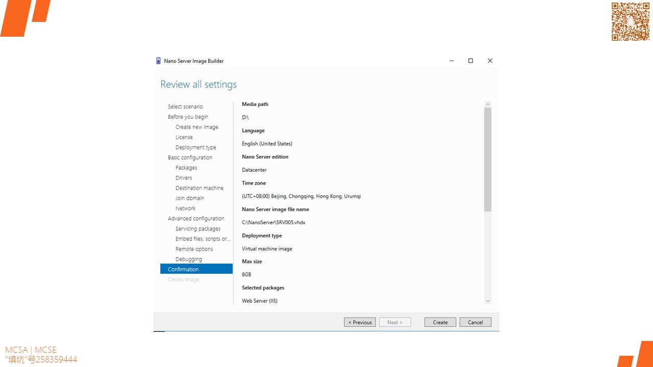653x367 pixels.
Task: Click the Virtual machine image value
Action: click(267, 249)
